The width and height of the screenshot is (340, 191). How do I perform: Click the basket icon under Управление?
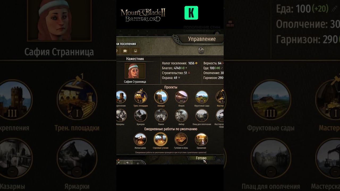[201, 50]
